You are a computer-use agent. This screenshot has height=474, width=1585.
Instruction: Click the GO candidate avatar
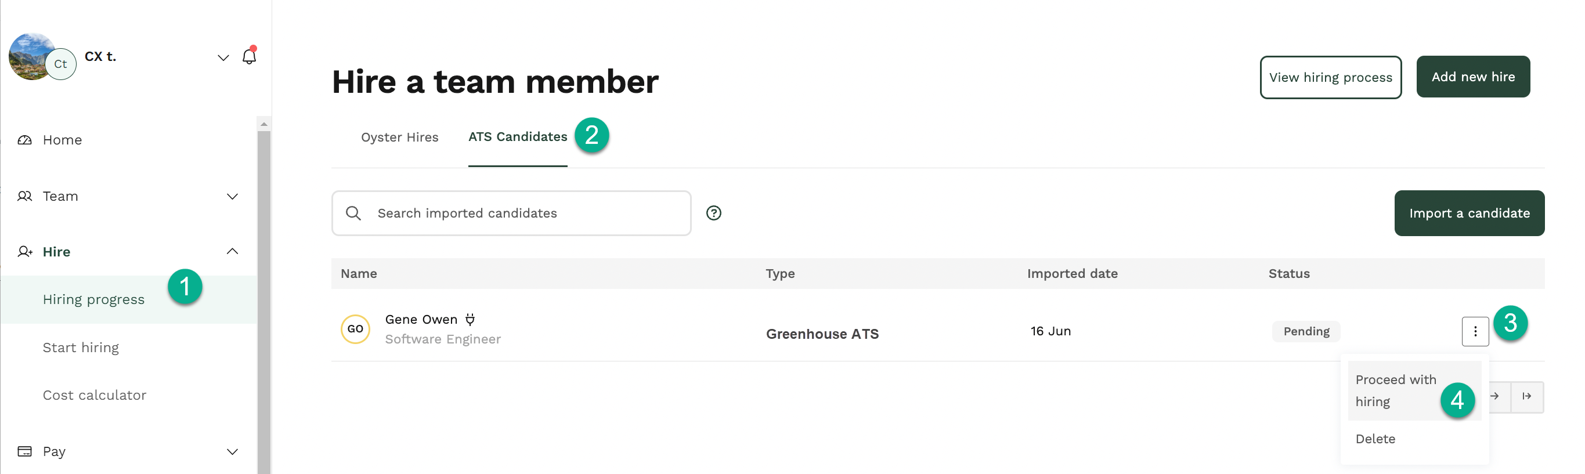click(x=355, y=329)
